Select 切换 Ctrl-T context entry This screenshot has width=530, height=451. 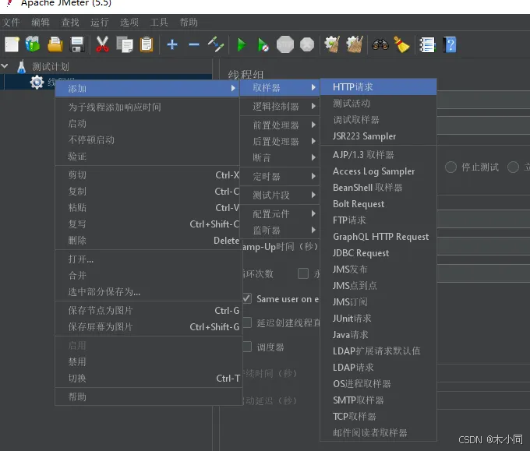(x=147, y=379)
